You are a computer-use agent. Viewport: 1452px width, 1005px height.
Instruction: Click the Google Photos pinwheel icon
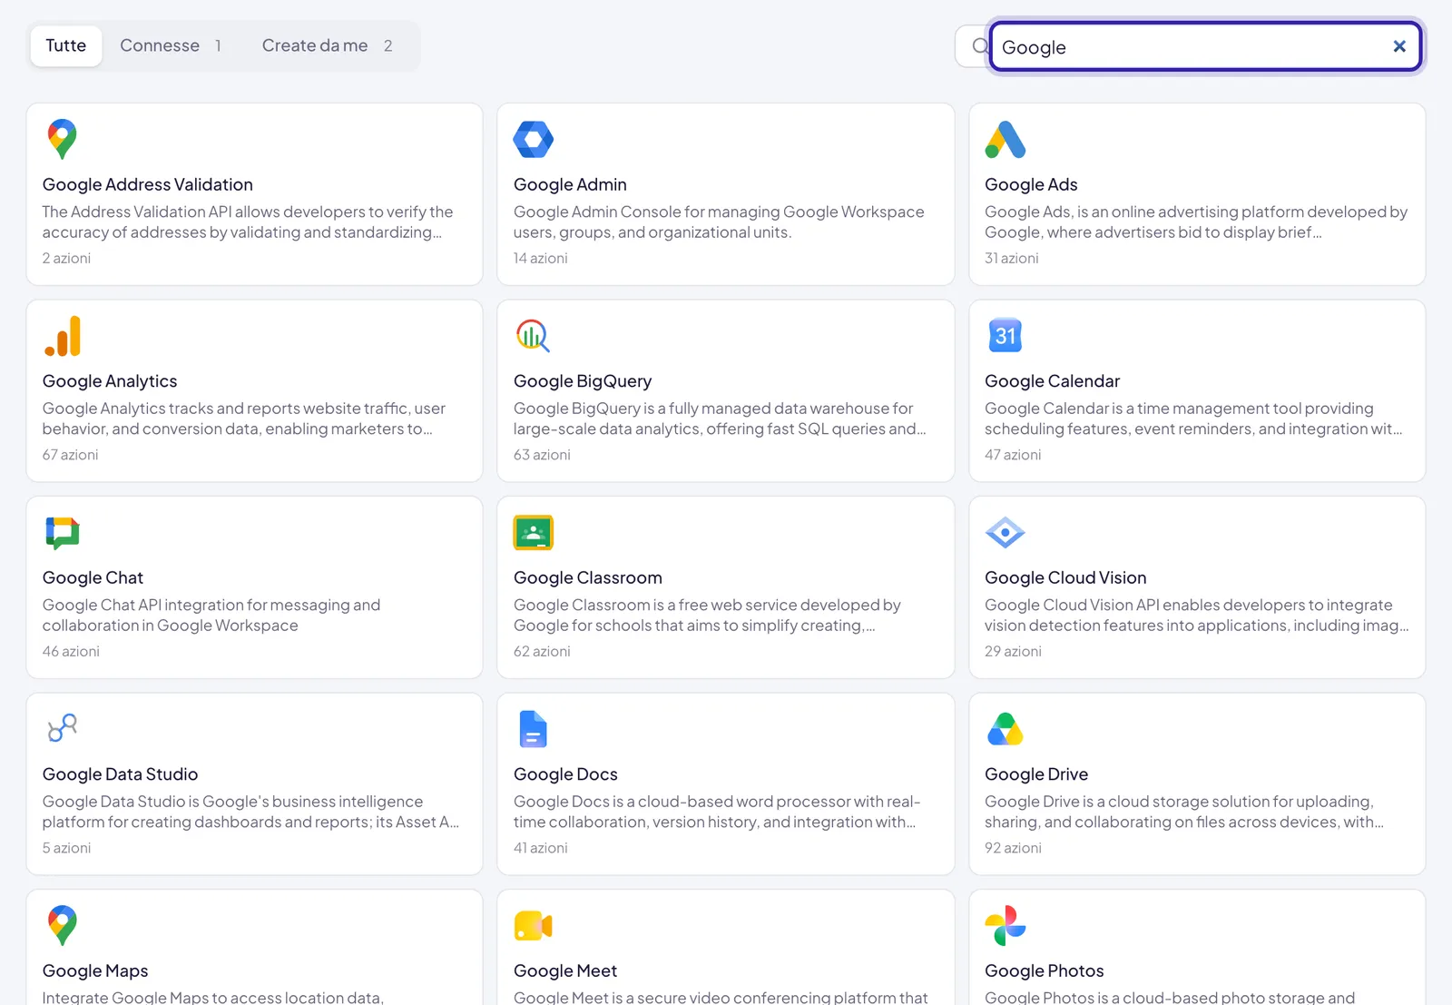pyautogui.click(x=1005, y=926)
